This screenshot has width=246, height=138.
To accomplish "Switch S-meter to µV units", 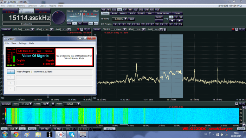I will tap(80, 24).
